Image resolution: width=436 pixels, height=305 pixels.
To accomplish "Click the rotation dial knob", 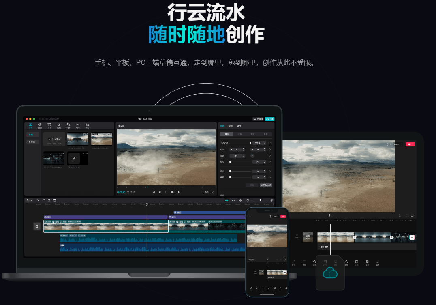I will point(252,156).
